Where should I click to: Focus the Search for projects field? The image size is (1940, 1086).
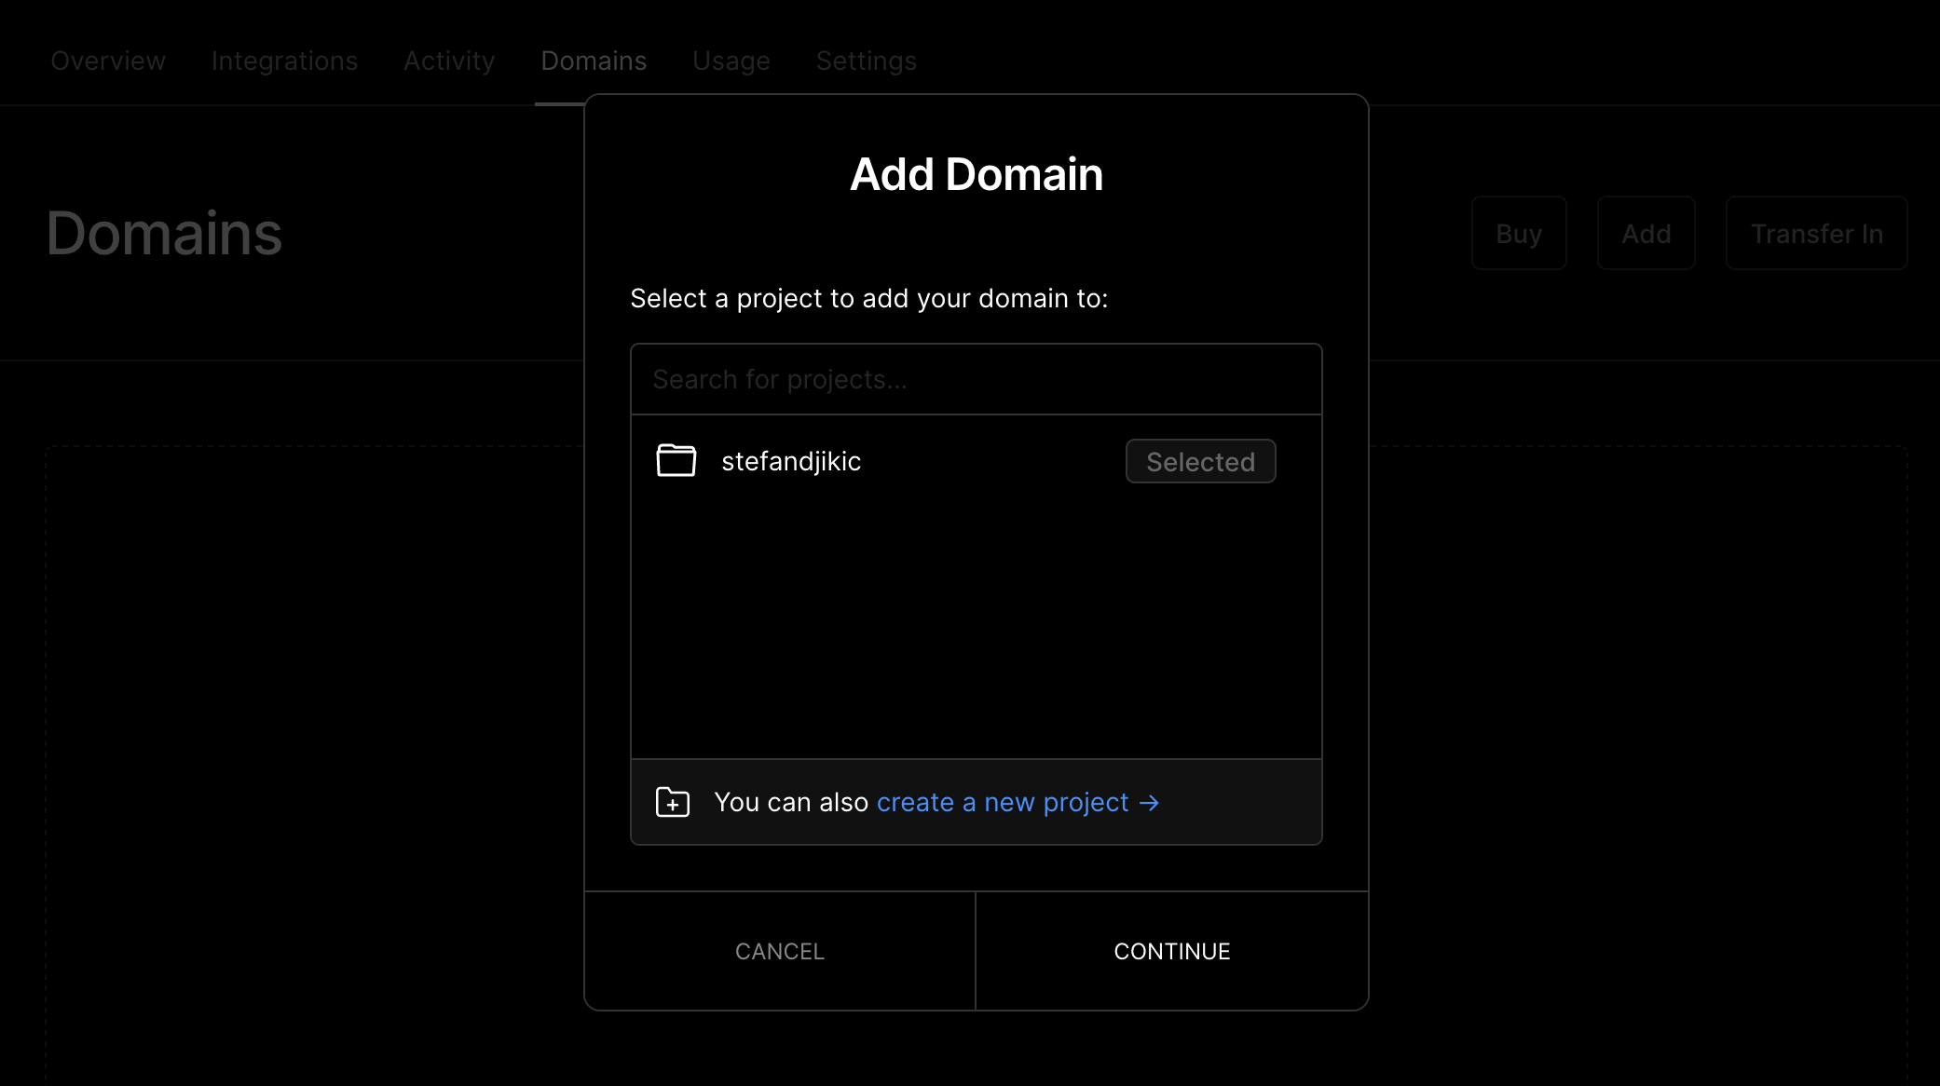(976, 379)
